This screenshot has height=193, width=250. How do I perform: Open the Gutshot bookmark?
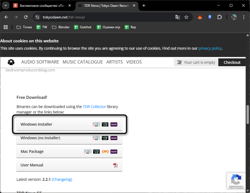[x=83, y=27]
